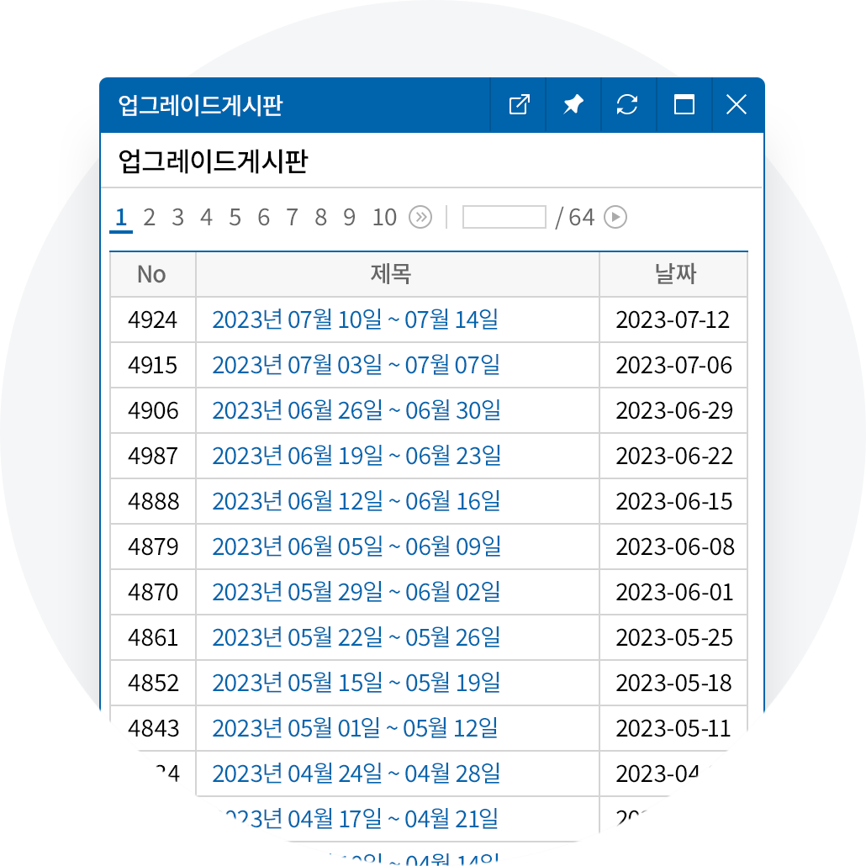Open post 2023년 06월 12일 ~ 06월 16일
Image resolution: width=866 pixels, height=866 pixels.
tap(356, 501)
